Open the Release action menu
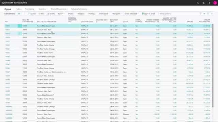This screenshot has width=218, height=122. click(x=81, y=14)
